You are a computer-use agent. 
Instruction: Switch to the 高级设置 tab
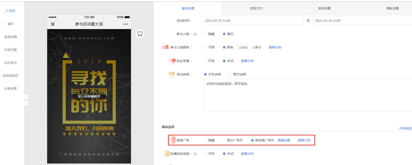392,8
